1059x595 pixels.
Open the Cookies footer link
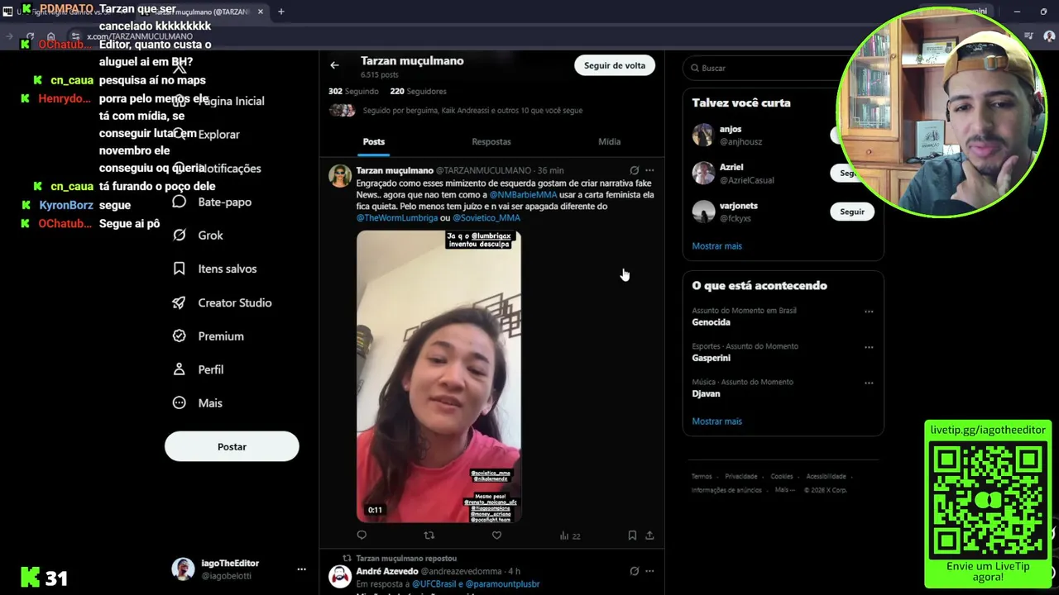pos(782,477)
